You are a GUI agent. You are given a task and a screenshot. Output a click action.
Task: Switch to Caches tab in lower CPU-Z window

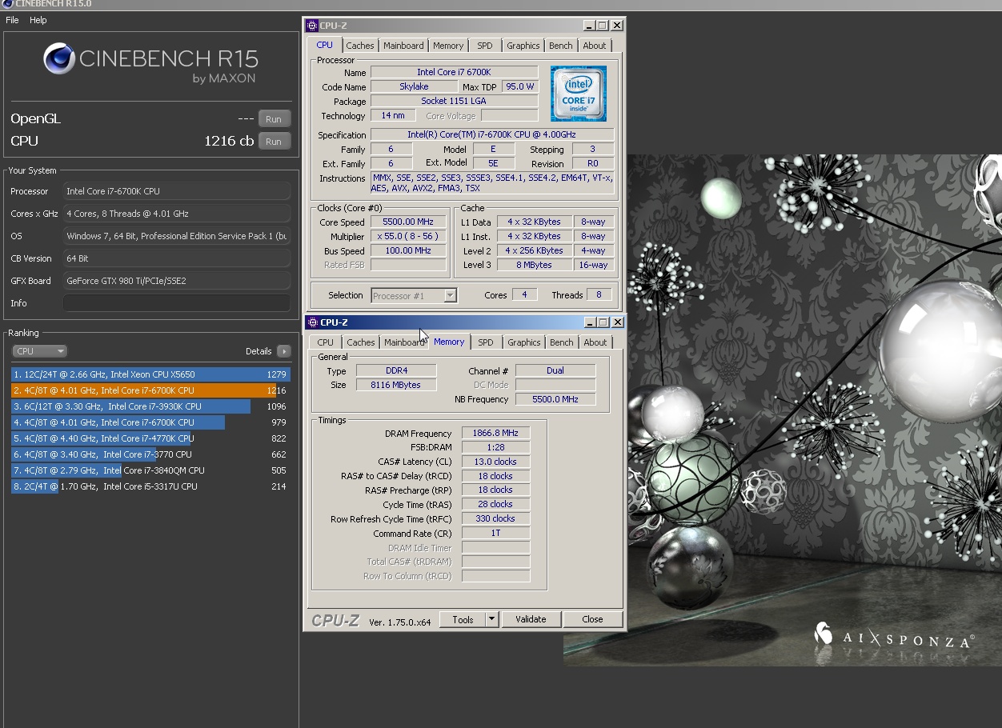click(x=361, y=342)
